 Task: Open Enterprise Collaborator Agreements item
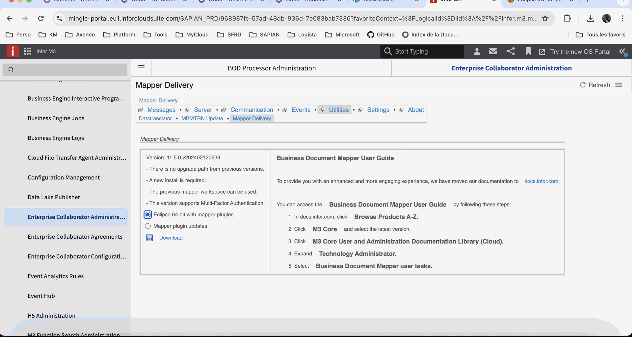(x=75, y=237)
